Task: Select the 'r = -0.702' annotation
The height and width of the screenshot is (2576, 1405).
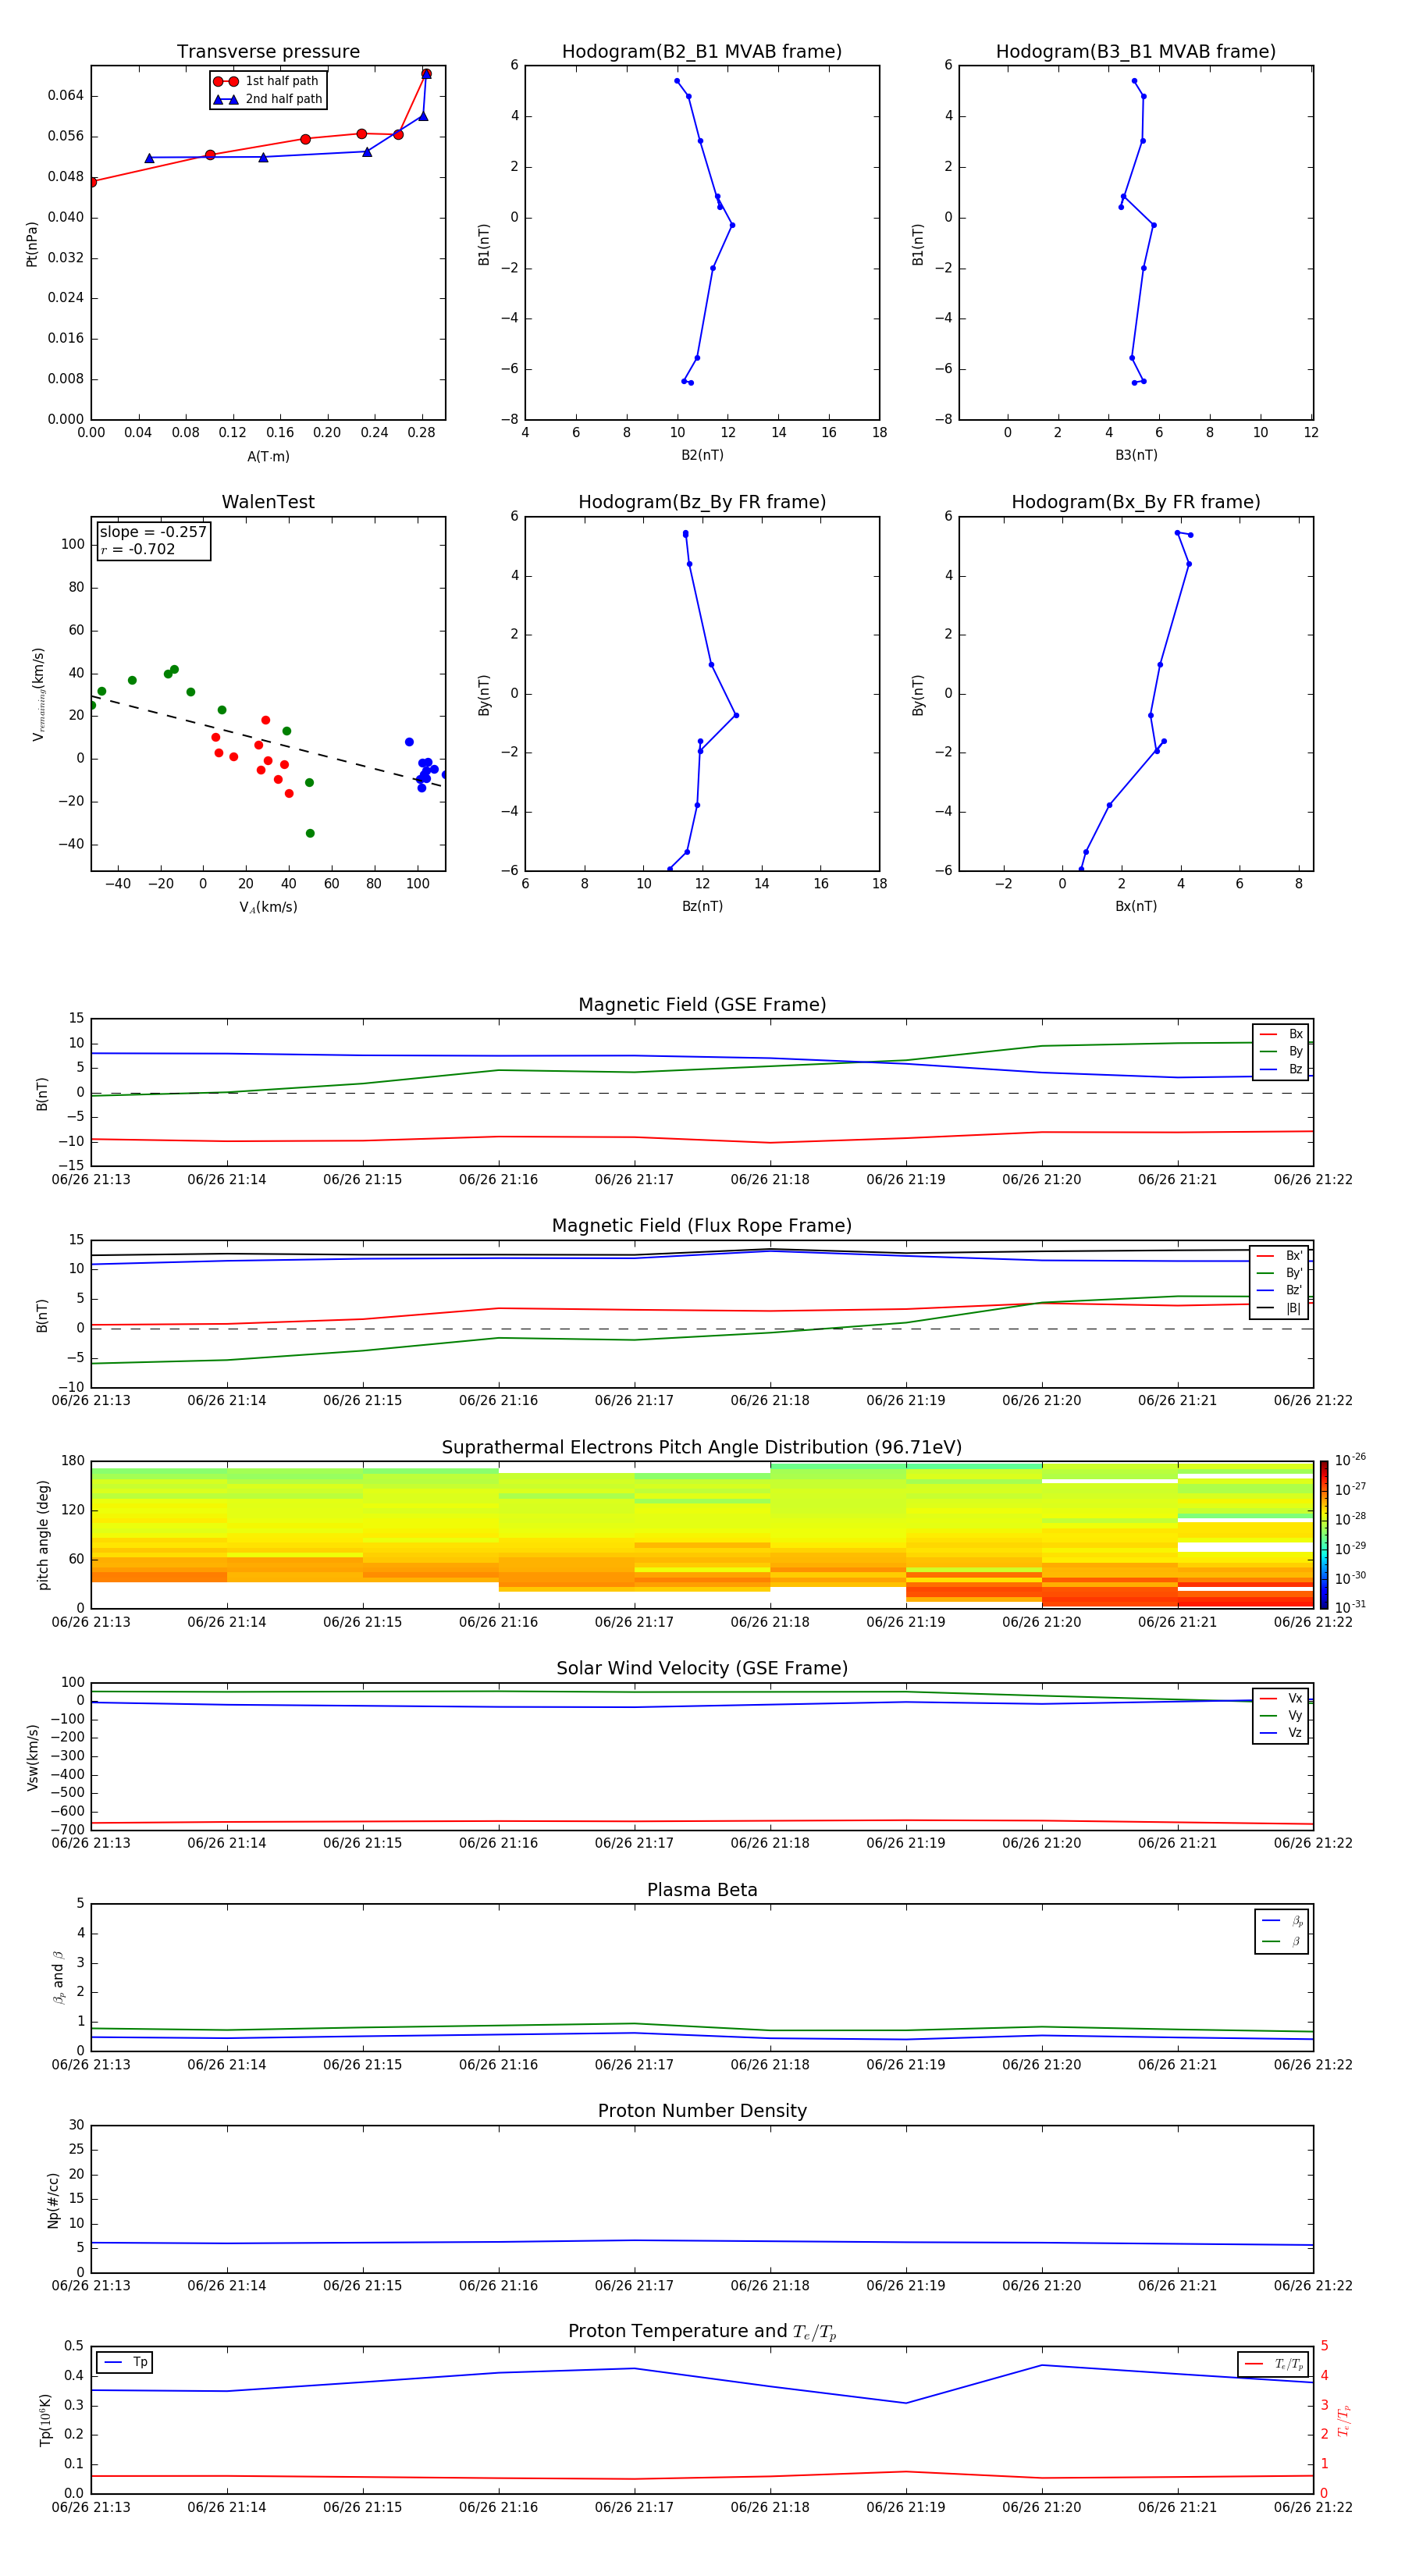Action: point(138,549)
